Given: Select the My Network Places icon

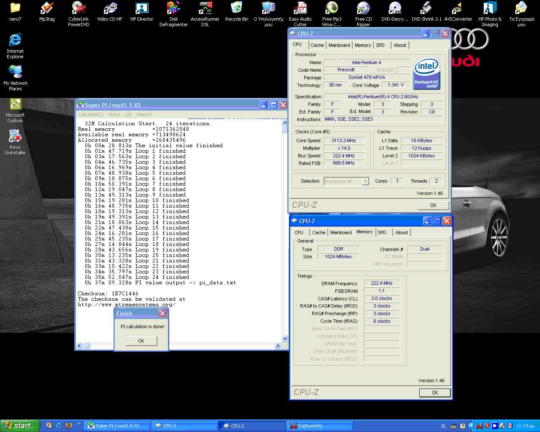Looking at the screenshot, I should pyautogui.click(x=15, y=78).
